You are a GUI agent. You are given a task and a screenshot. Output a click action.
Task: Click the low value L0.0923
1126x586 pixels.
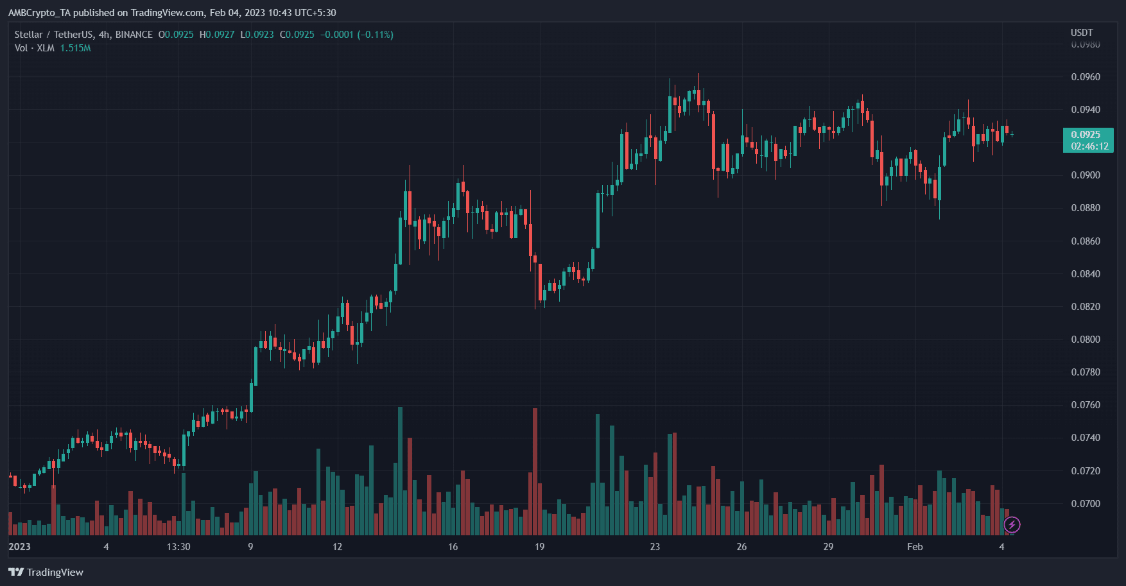point(257,35)
